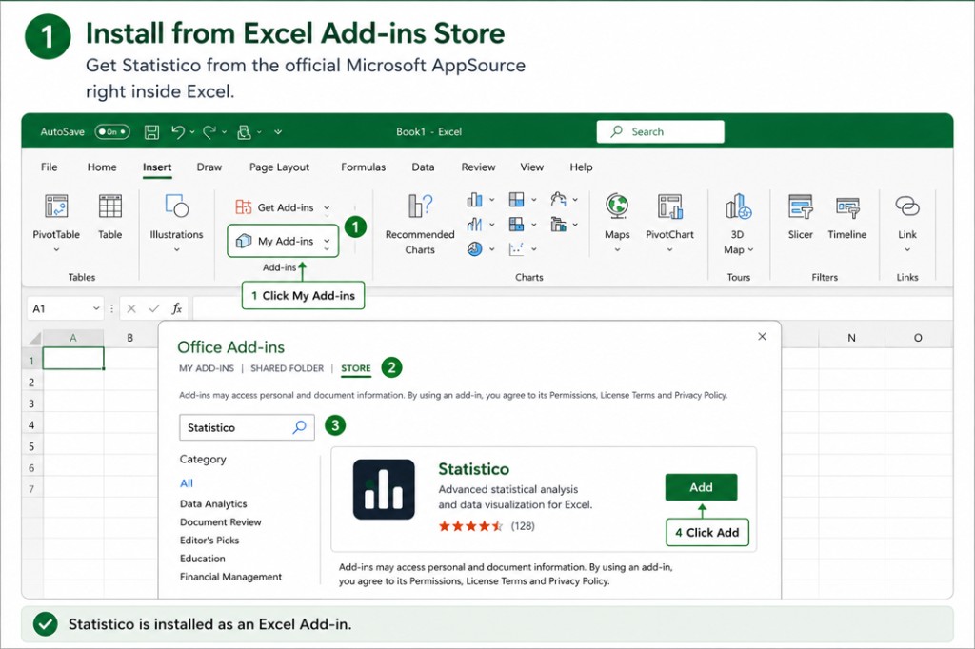Viewport: 975px width, 649px height.
Task: Select column B header
Action: pyautogui.click(x=129, y=338)
